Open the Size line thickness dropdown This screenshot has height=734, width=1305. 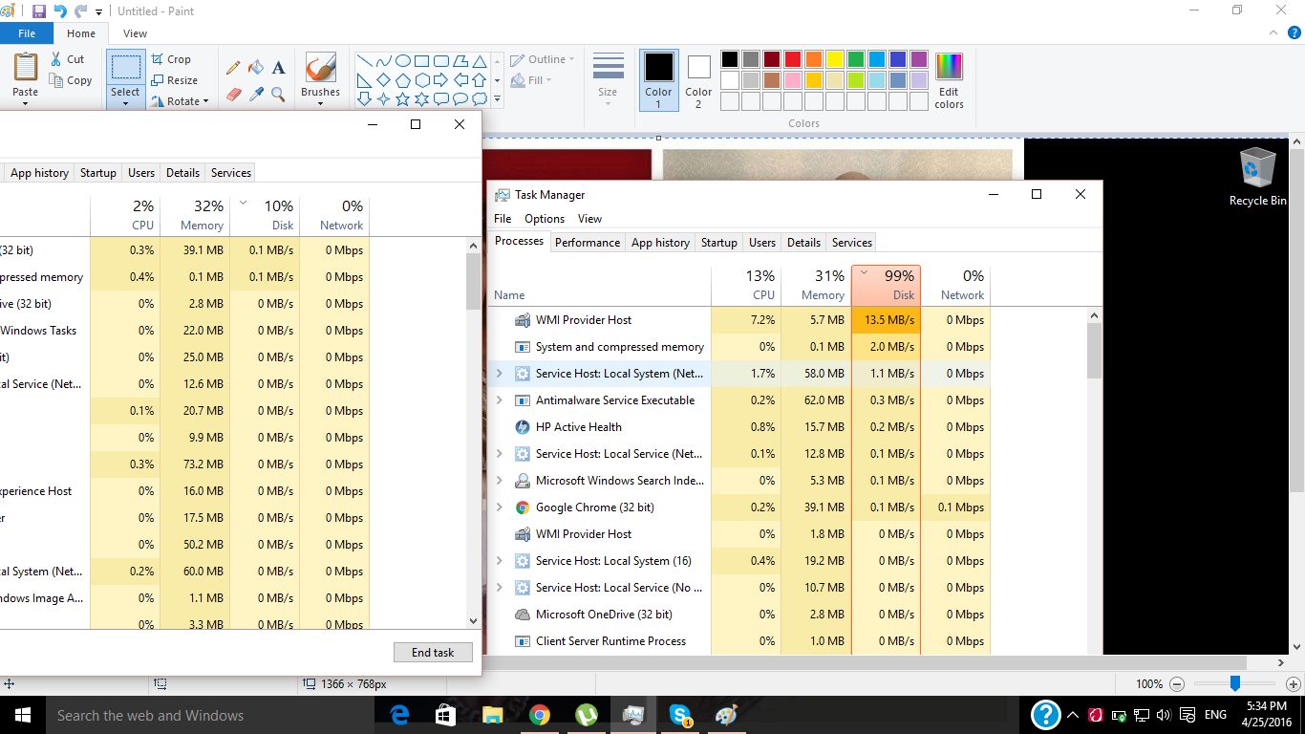[x=608, y=78]
